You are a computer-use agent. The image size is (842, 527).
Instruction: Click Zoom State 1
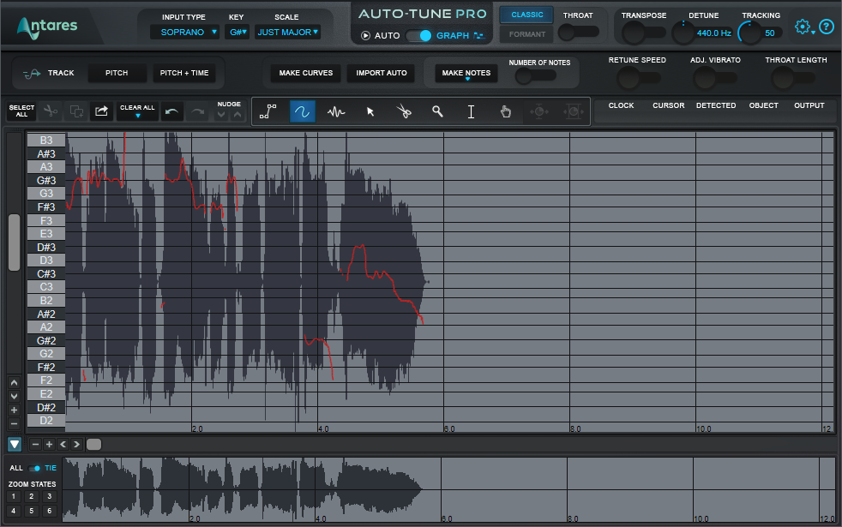pyautogui.click(x=14, y=496)
